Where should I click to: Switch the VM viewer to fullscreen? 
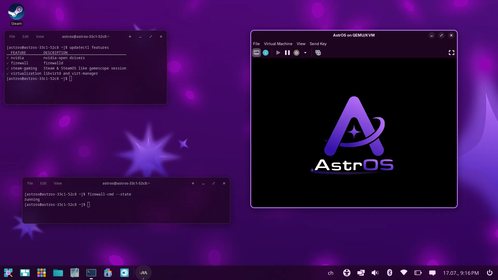(x=452, y=53)
